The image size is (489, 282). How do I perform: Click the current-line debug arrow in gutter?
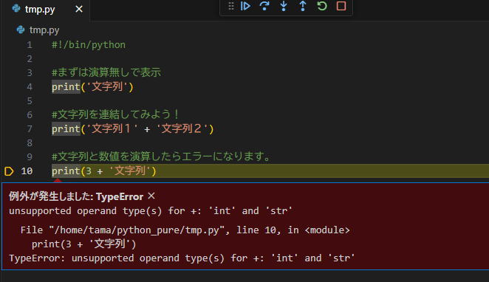(9, 171)
